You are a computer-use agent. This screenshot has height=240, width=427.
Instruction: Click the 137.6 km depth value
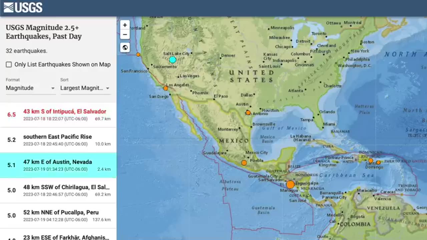pyautogui.click(x=101, y=220)
